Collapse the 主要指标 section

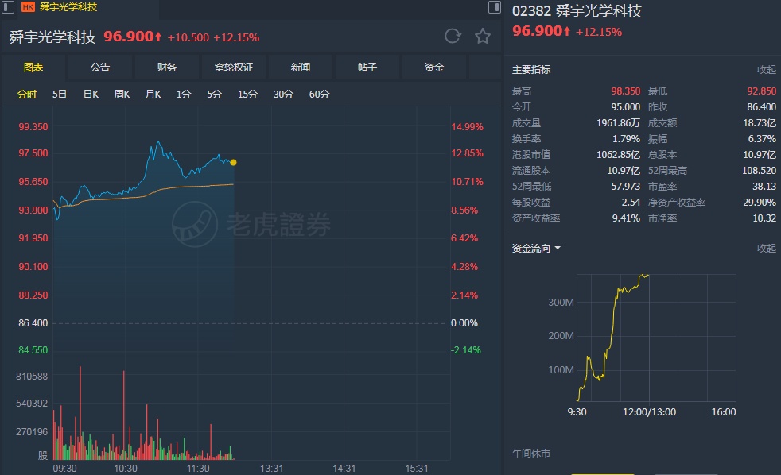coord(766,70)
